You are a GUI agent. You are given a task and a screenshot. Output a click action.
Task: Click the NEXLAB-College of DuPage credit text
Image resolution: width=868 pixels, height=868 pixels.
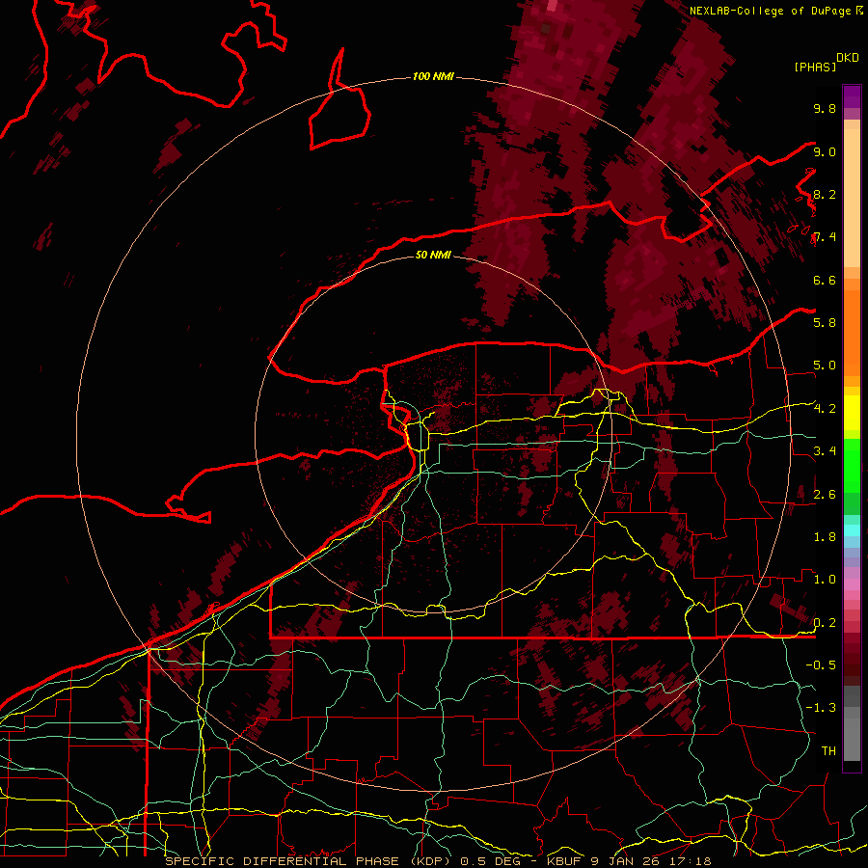(x=772, y=11)
